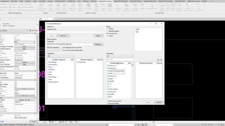Screen dimensions: 225x126
Task: Select Air Terminals in selected categories
Action: point(81,62)
